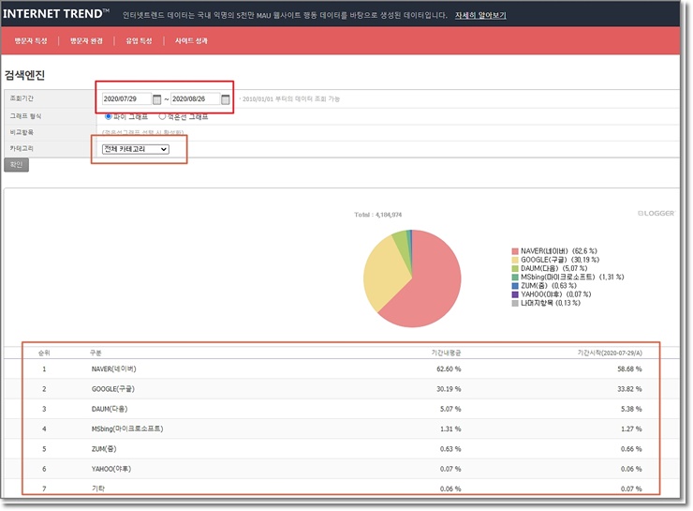Click the 확인 button

(x=16, y=165)
